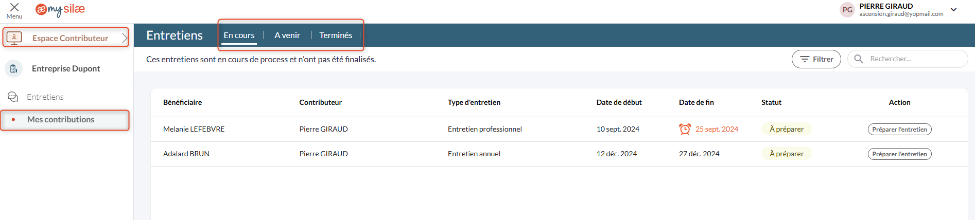Click the Espace Contributeur screen icon
Image resolution: width=975 pixels, height=220 pixels.
click(x=14, y=38)
